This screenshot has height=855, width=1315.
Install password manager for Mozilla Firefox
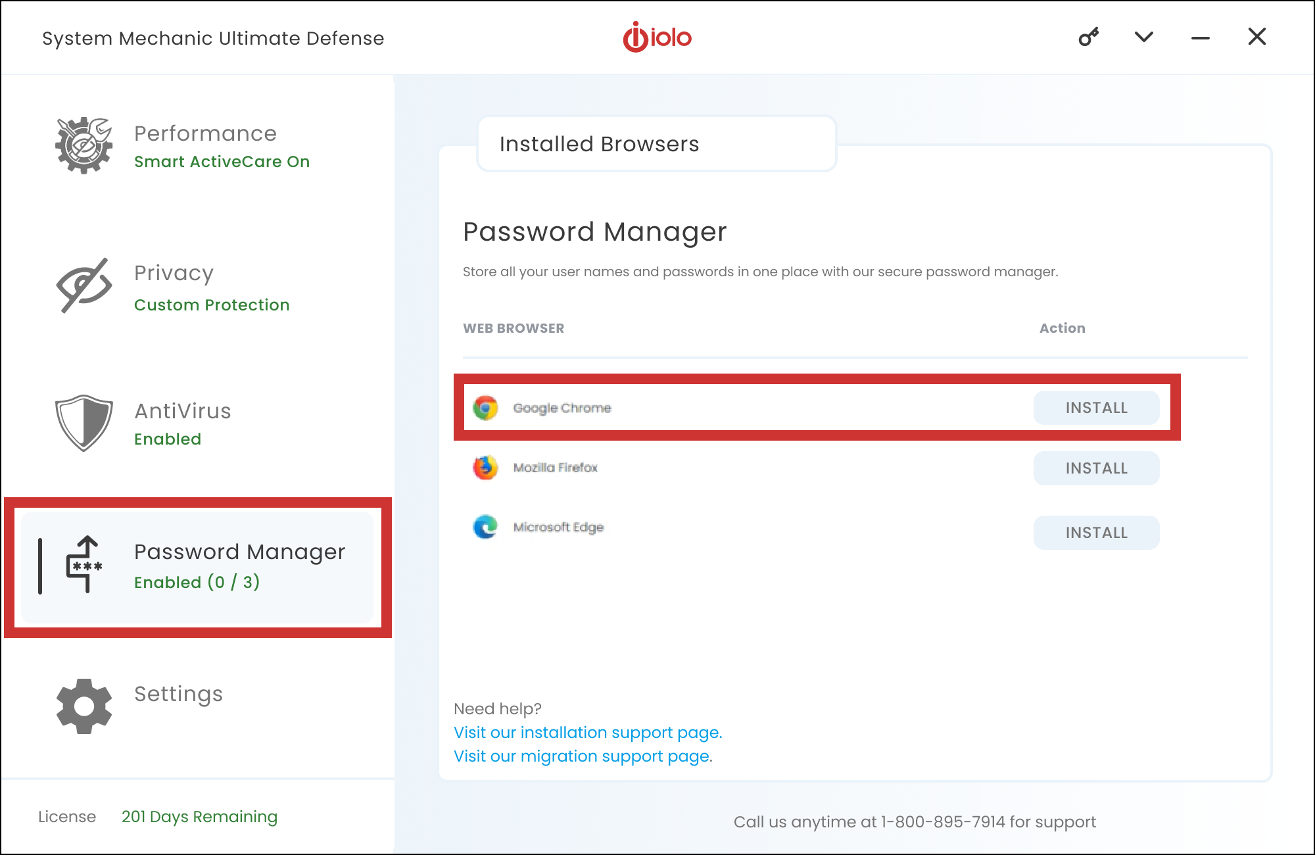(1096, 468)
